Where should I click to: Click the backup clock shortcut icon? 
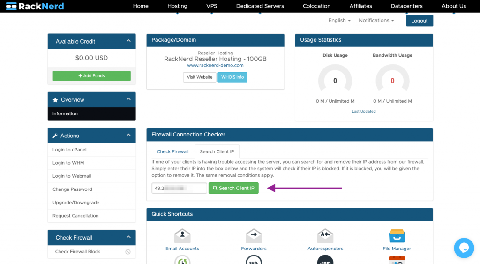coord(182,260)
